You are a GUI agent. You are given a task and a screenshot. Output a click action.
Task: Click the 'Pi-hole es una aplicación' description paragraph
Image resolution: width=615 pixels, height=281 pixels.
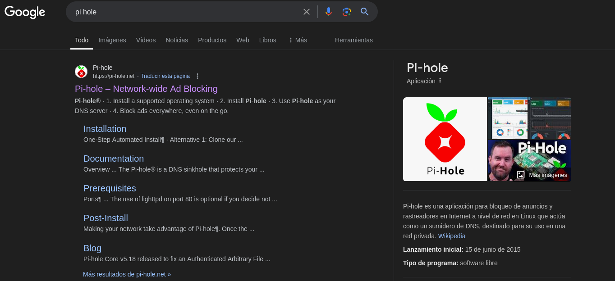pyautogui.click(x=484, y=221)
